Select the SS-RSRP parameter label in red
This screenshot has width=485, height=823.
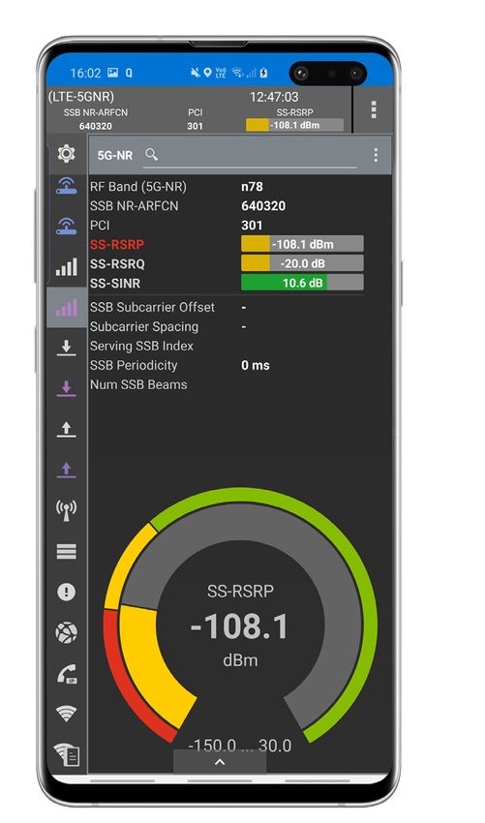pyautogui.click(x=116, y=245)
